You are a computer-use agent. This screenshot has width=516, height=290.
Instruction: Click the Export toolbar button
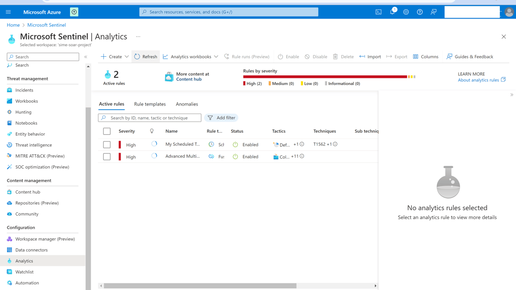point(397,57)
